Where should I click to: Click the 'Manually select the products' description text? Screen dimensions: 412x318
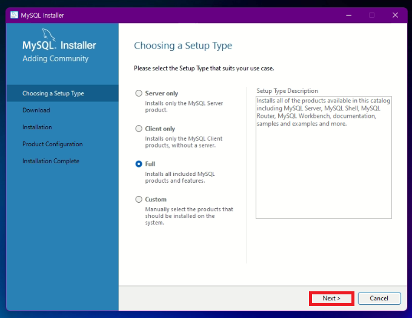(x=189, y=216)
